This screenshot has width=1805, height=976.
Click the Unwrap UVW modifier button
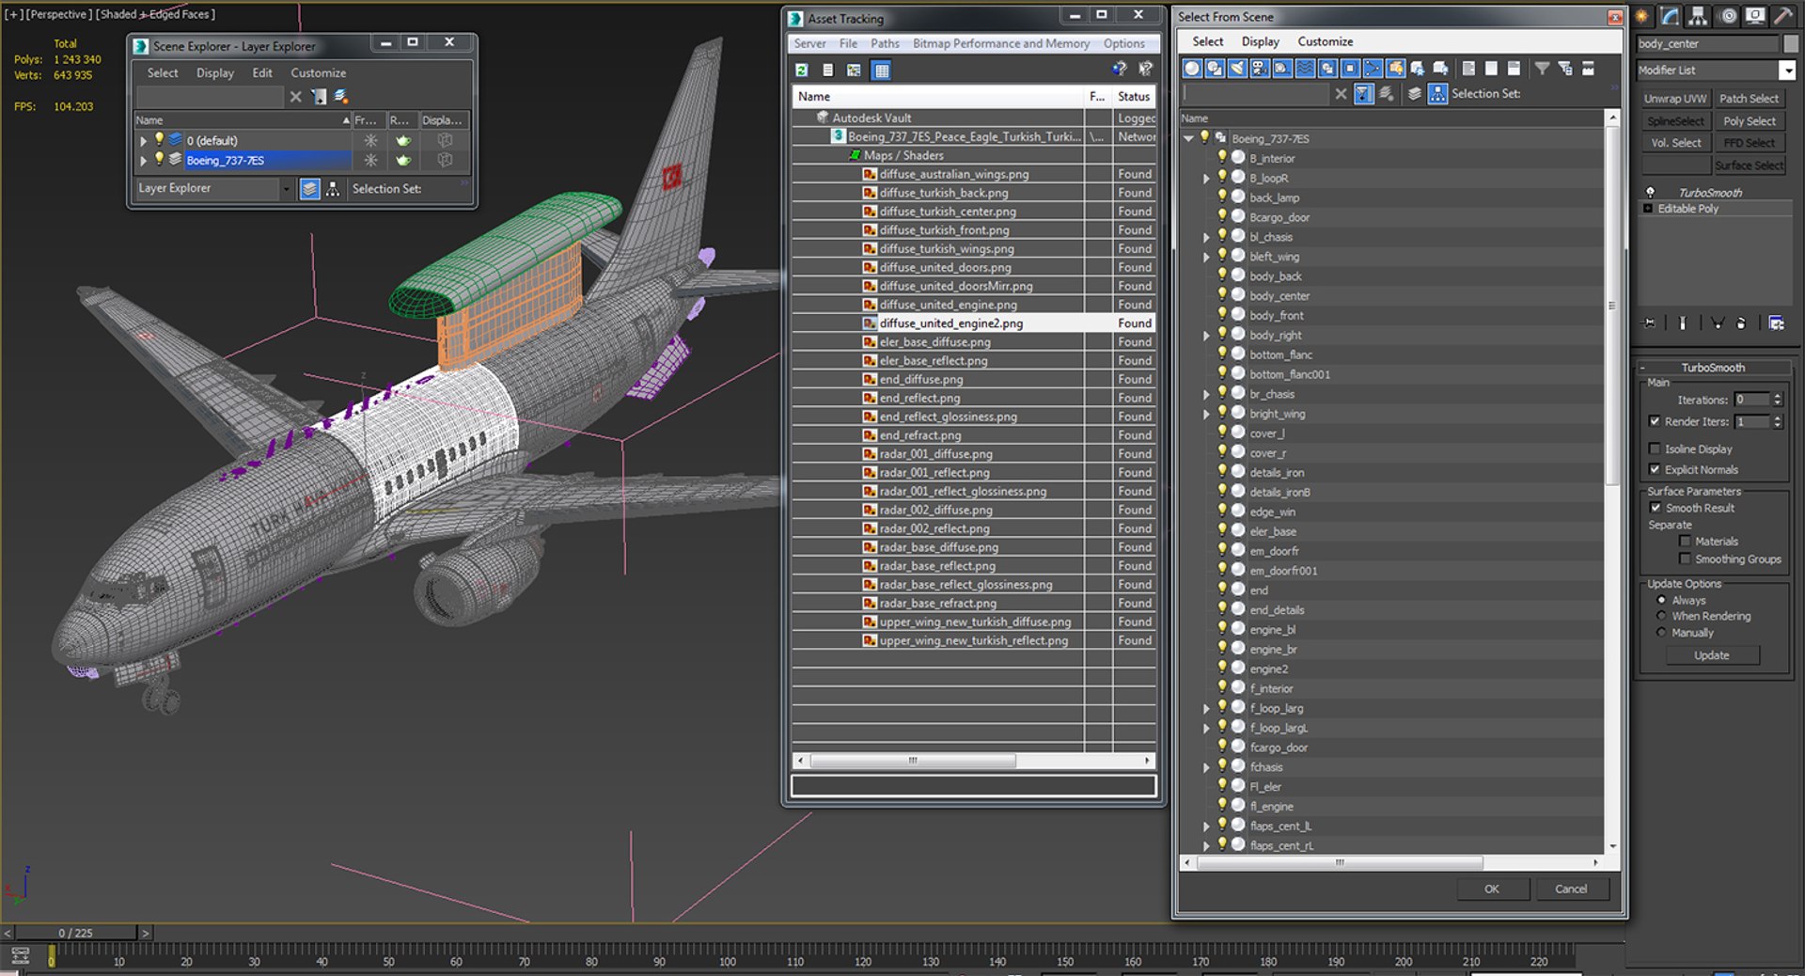[1675, 98]
